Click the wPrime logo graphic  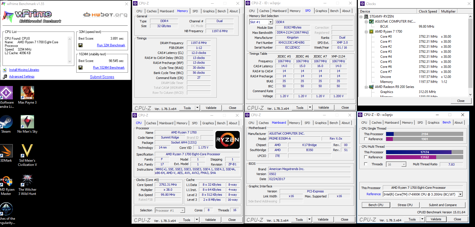click(32, 16)
